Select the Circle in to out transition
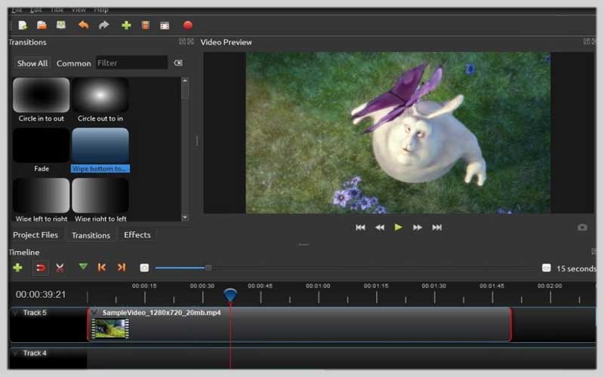604x377 pixels. [42, 100]
